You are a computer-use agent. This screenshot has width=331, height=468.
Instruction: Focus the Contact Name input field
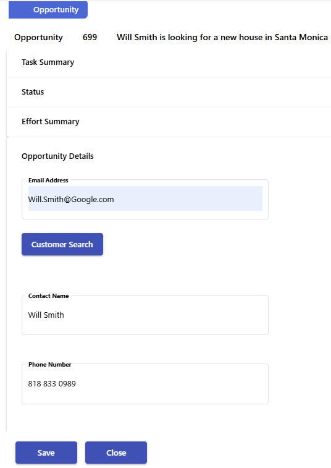145,315
